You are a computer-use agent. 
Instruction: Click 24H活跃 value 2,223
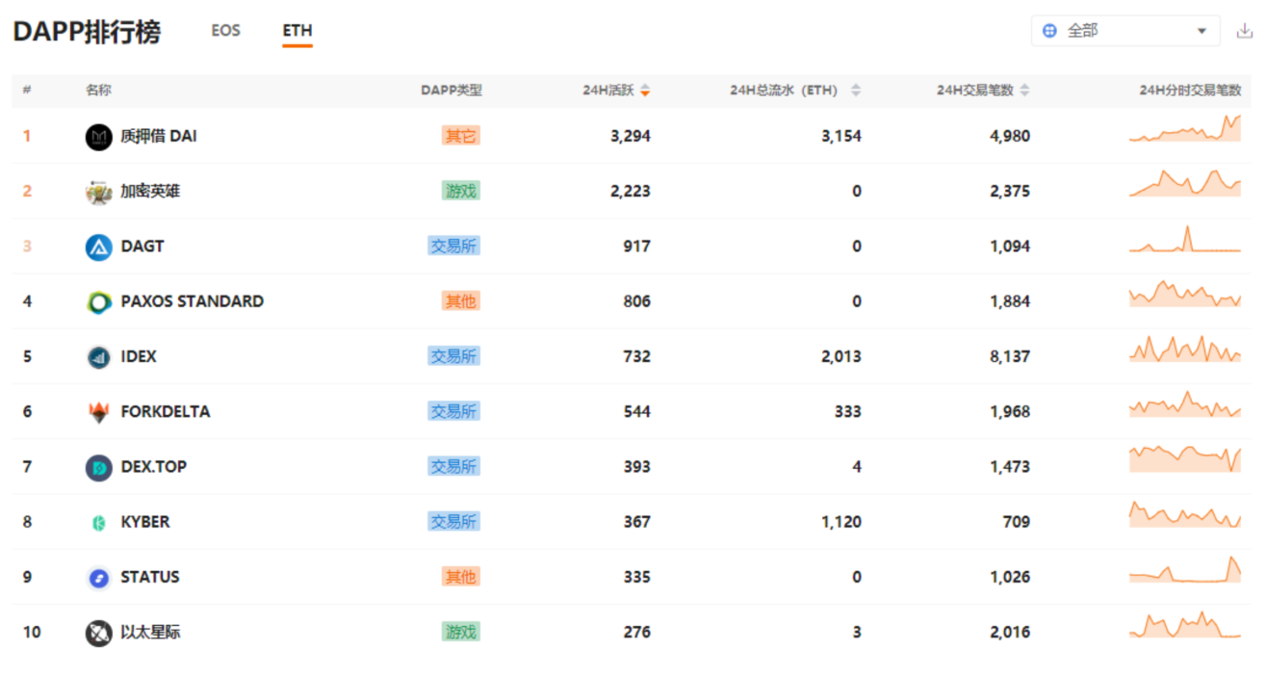point(631,191)
